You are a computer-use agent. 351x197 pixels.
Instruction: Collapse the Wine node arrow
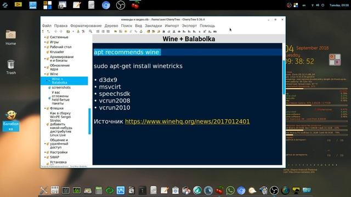(x=45, y=74)
